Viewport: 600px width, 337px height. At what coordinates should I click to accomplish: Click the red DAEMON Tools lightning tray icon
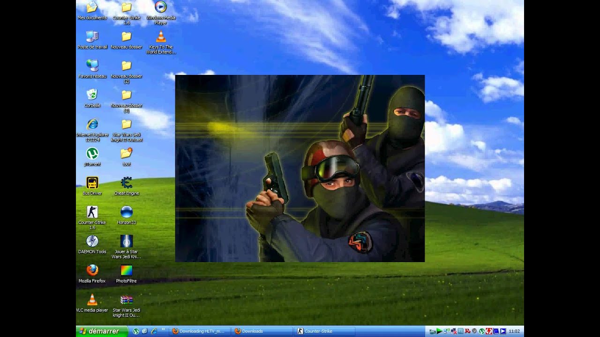pyautogui.click(x=489, y=331)
